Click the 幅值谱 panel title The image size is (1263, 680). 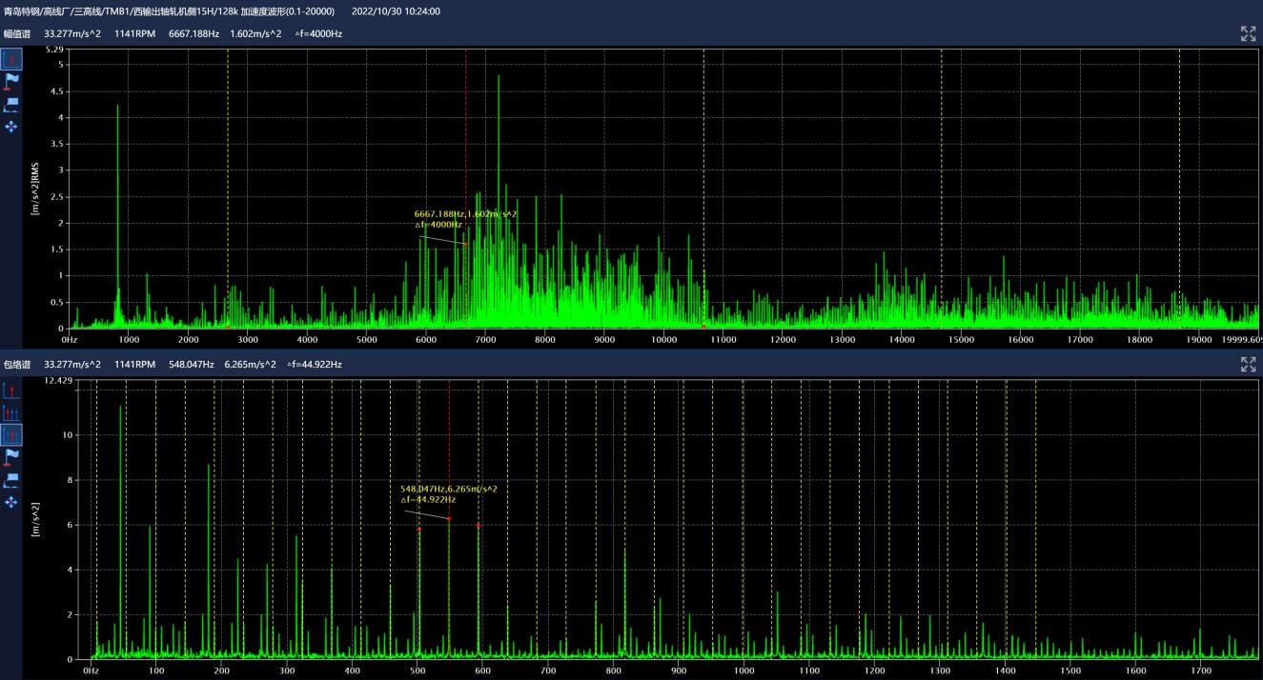[17, 33]
